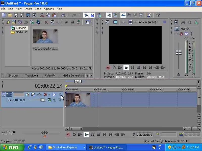The height and width of the screenshot is (151, 202).
Task: Click the tab strip's left arrow button
Action: point(87,75)
